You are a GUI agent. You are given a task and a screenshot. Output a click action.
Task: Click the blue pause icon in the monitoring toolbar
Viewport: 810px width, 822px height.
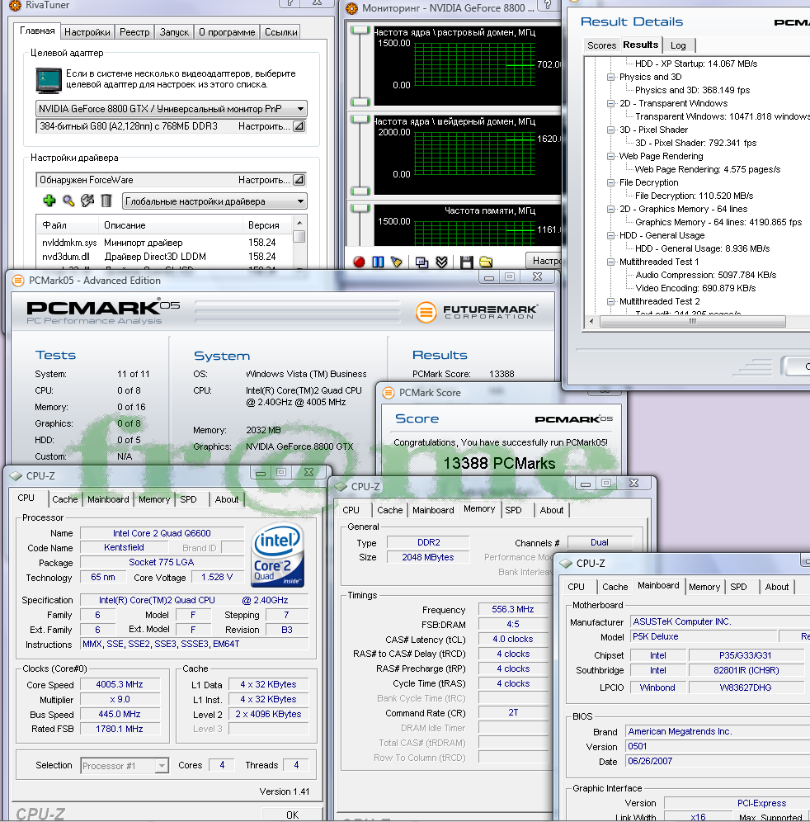378,262
